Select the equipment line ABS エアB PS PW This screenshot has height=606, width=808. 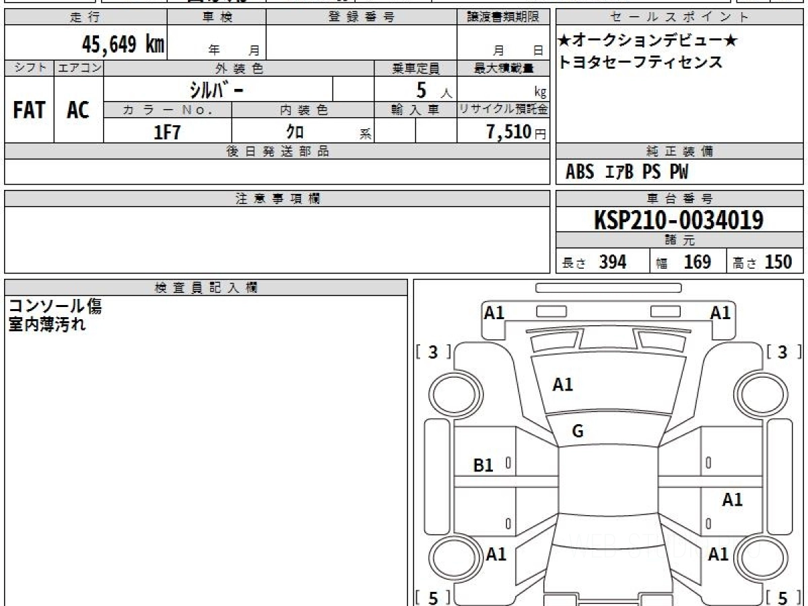point(627,172)
